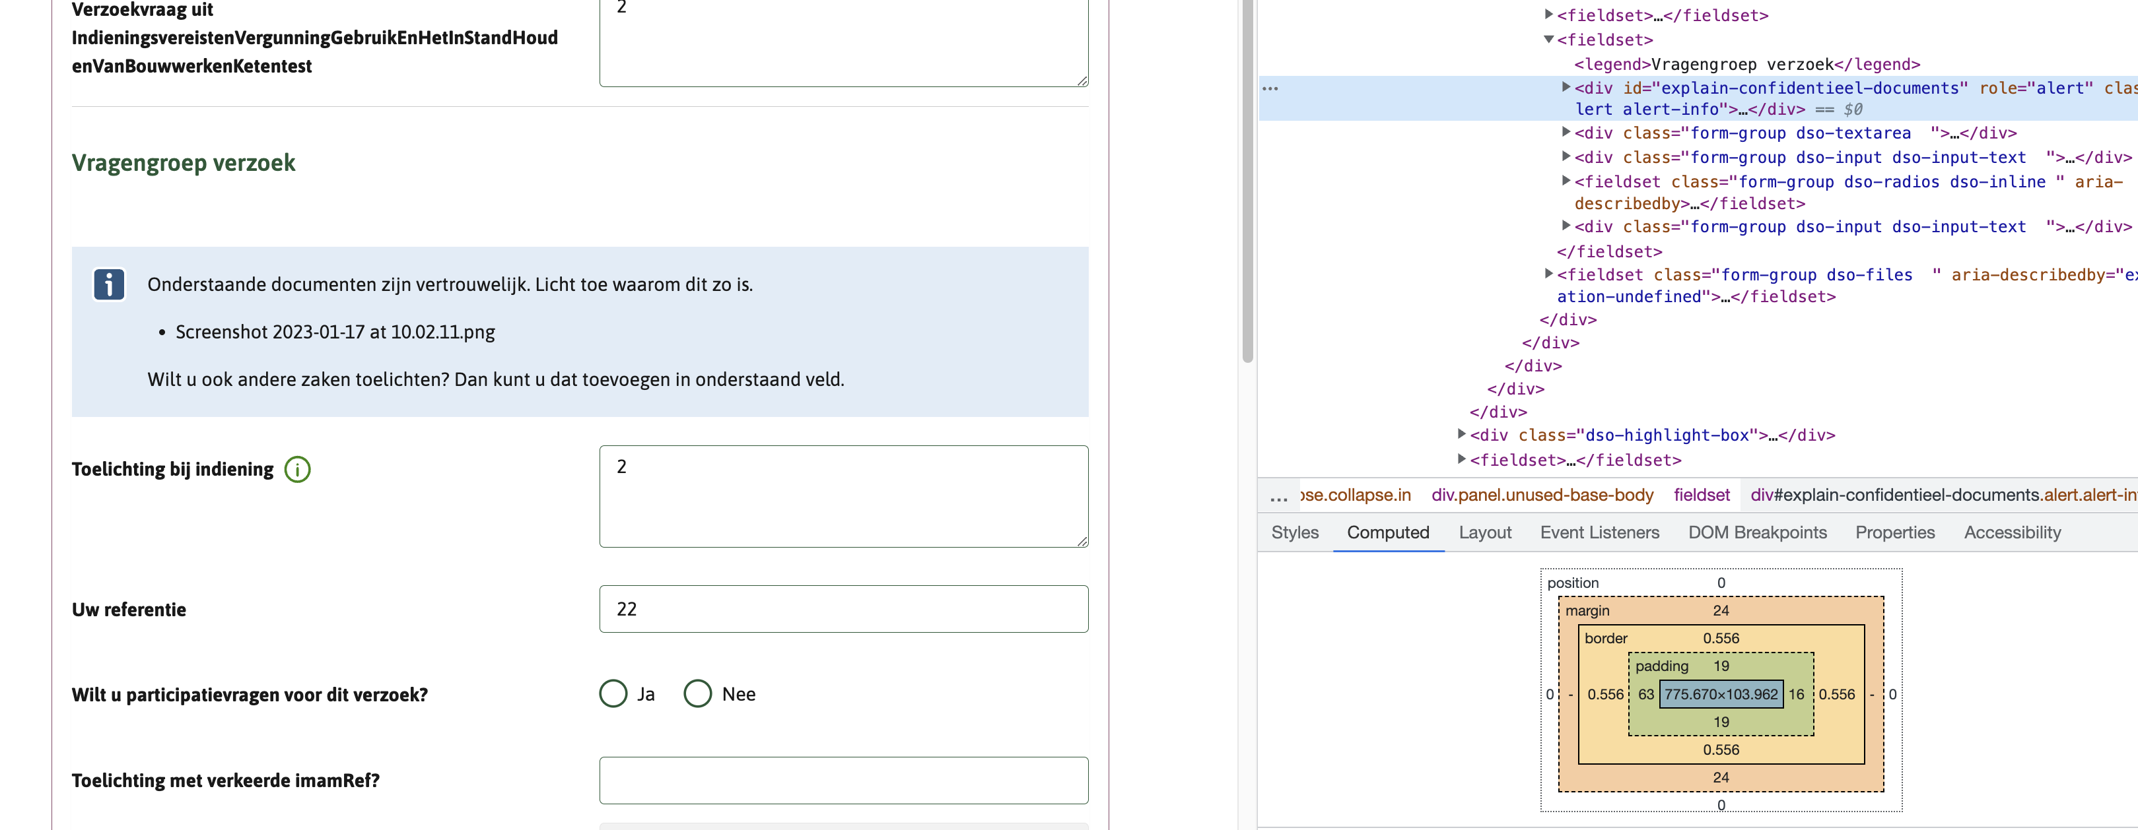Image resolution: width=2138 pixels, height=830 pixels.
Task: Select the Nee radio button
Action: pos(697,693)
